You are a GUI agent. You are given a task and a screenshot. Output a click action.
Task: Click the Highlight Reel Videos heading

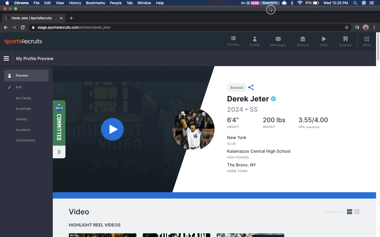point(95,225)
